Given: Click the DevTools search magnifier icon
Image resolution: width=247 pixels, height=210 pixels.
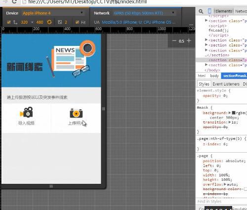Looking at the screenshot, I should click(201, 11).
